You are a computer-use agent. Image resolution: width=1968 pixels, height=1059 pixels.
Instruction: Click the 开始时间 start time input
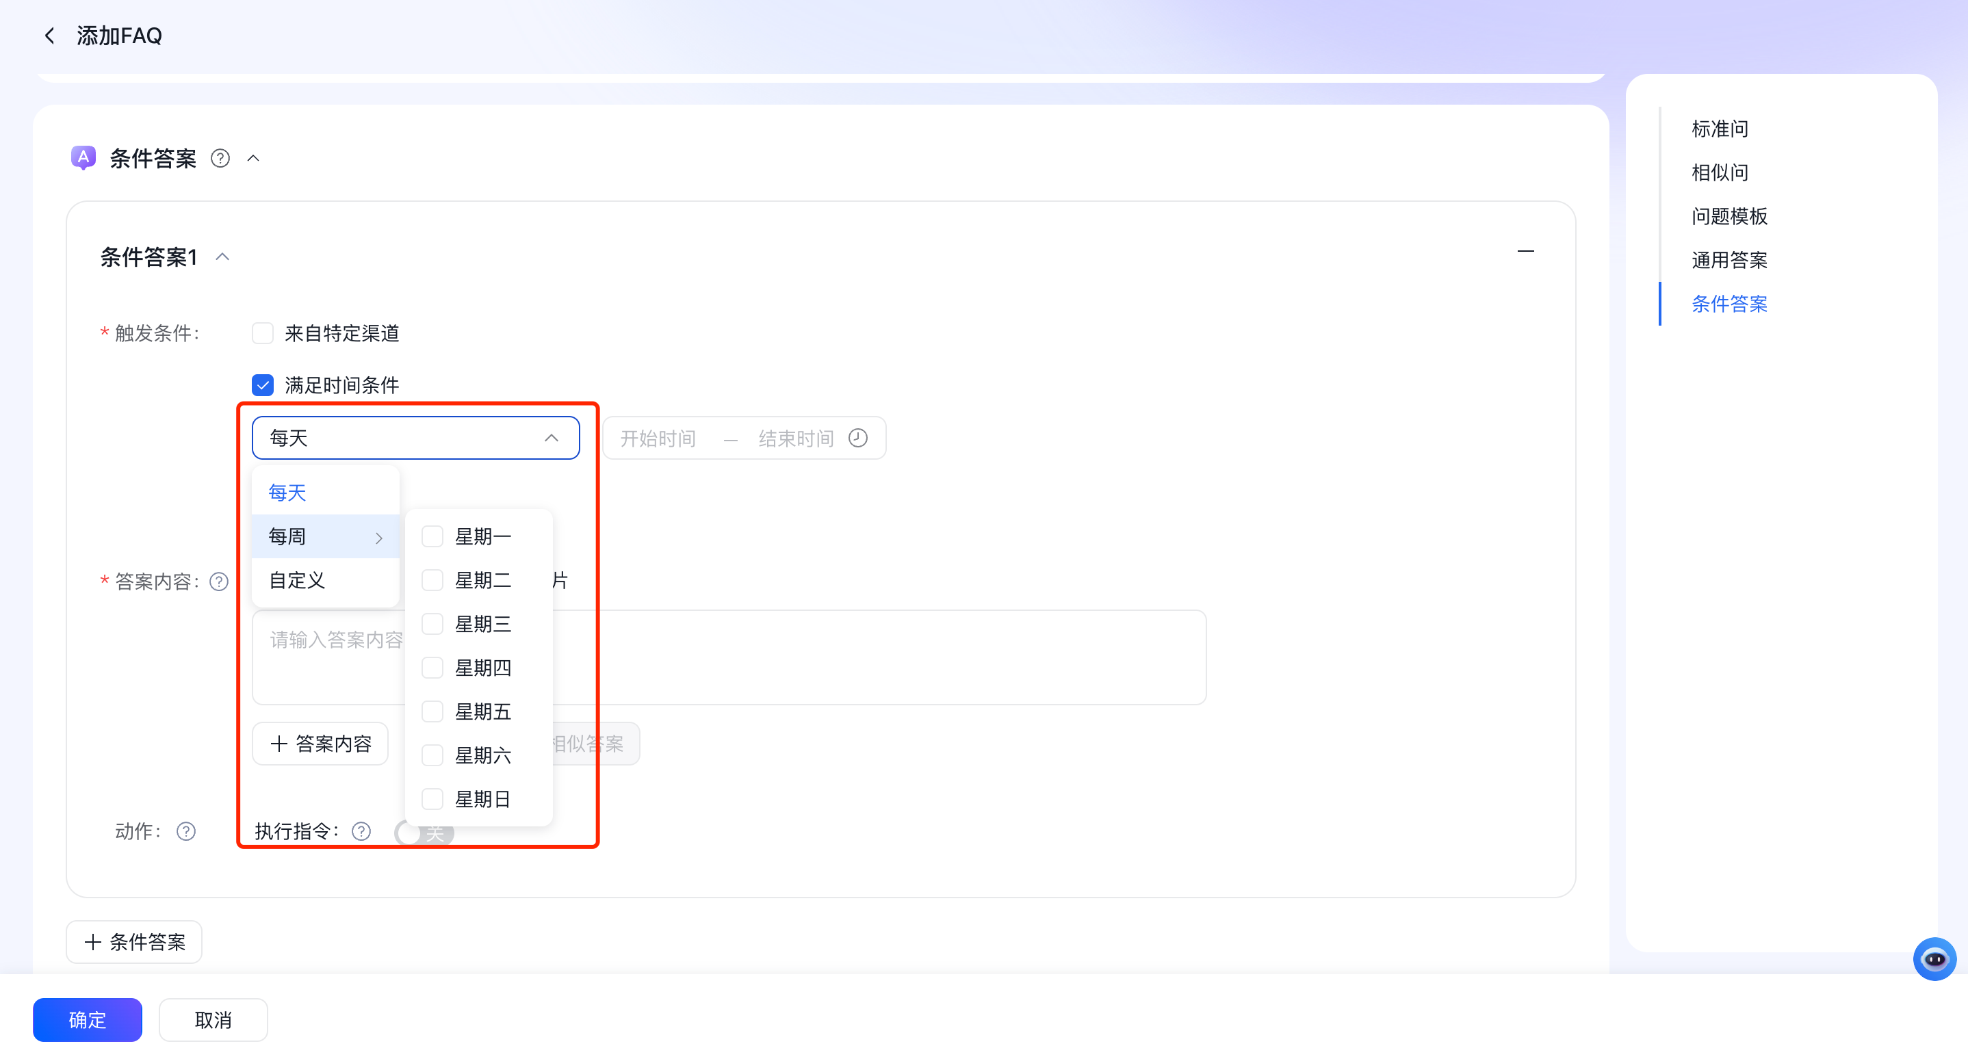coord(658,439)
